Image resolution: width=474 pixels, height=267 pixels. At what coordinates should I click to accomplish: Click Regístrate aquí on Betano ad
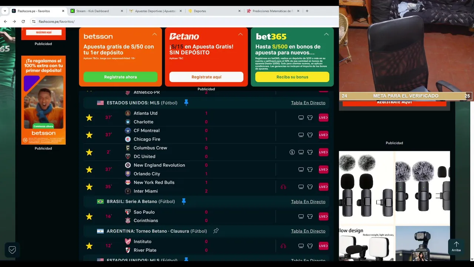(206, 77)
